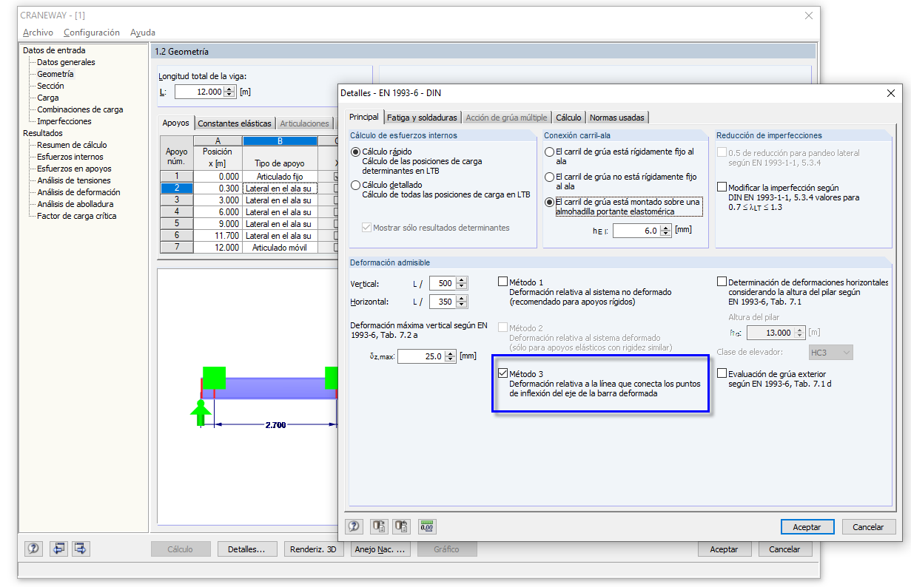Viewport: 911px width, 587px height.
Task: Go to previous input window arrow icon
Action: pos(58,549)
